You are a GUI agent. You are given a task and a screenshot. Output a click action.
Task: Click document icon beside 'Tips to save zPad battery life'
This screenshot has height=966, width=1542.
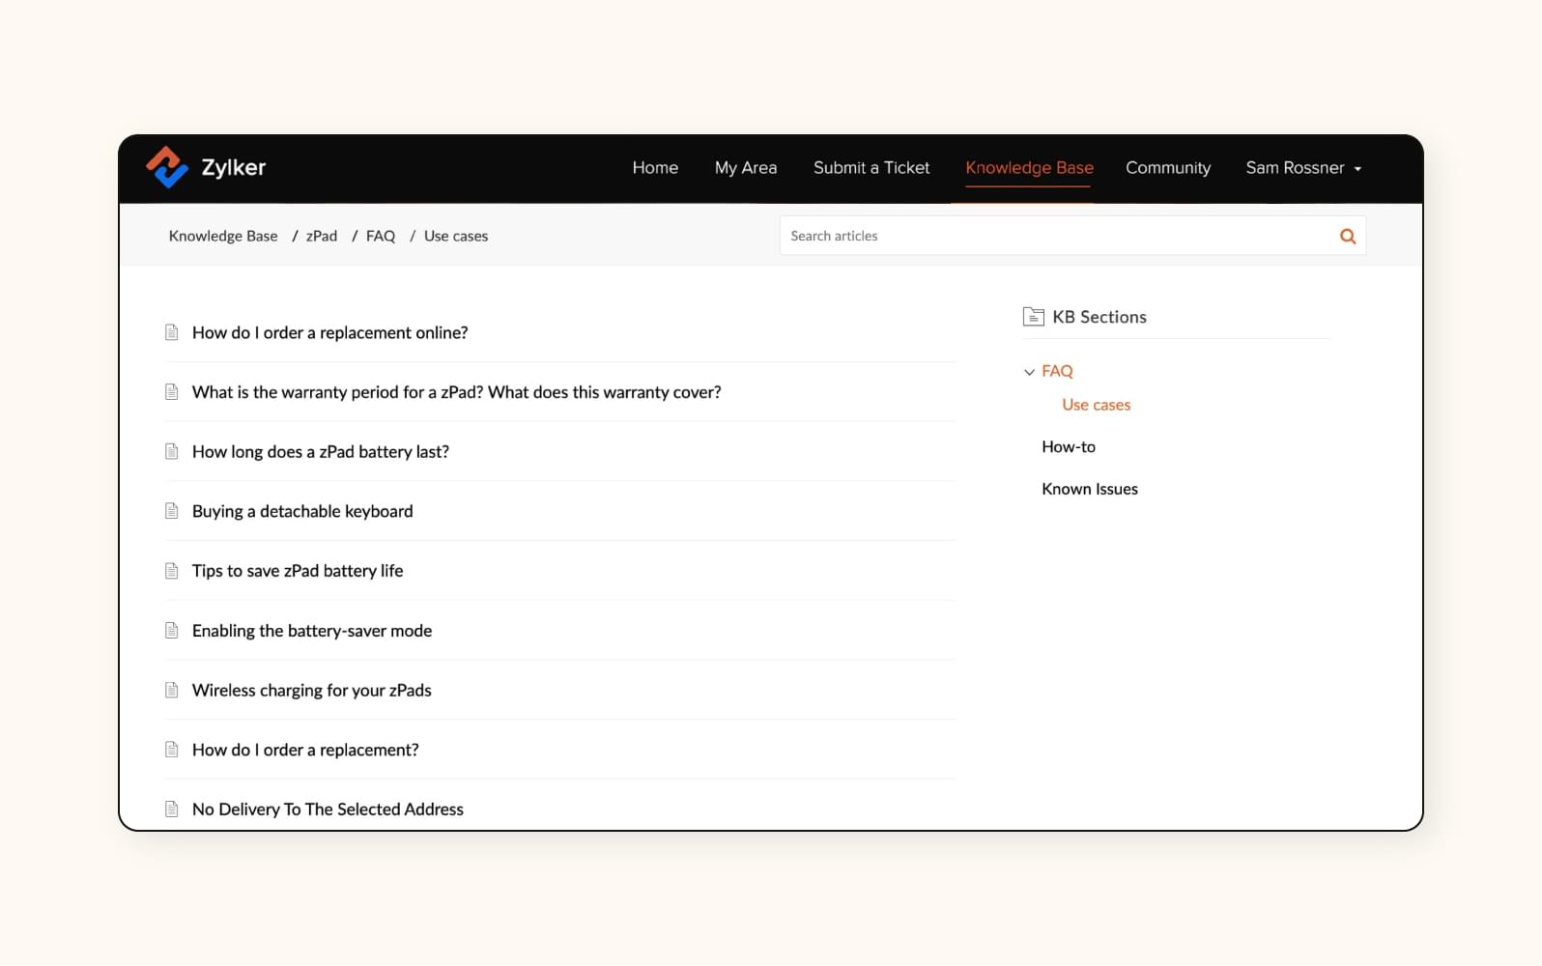172,571
